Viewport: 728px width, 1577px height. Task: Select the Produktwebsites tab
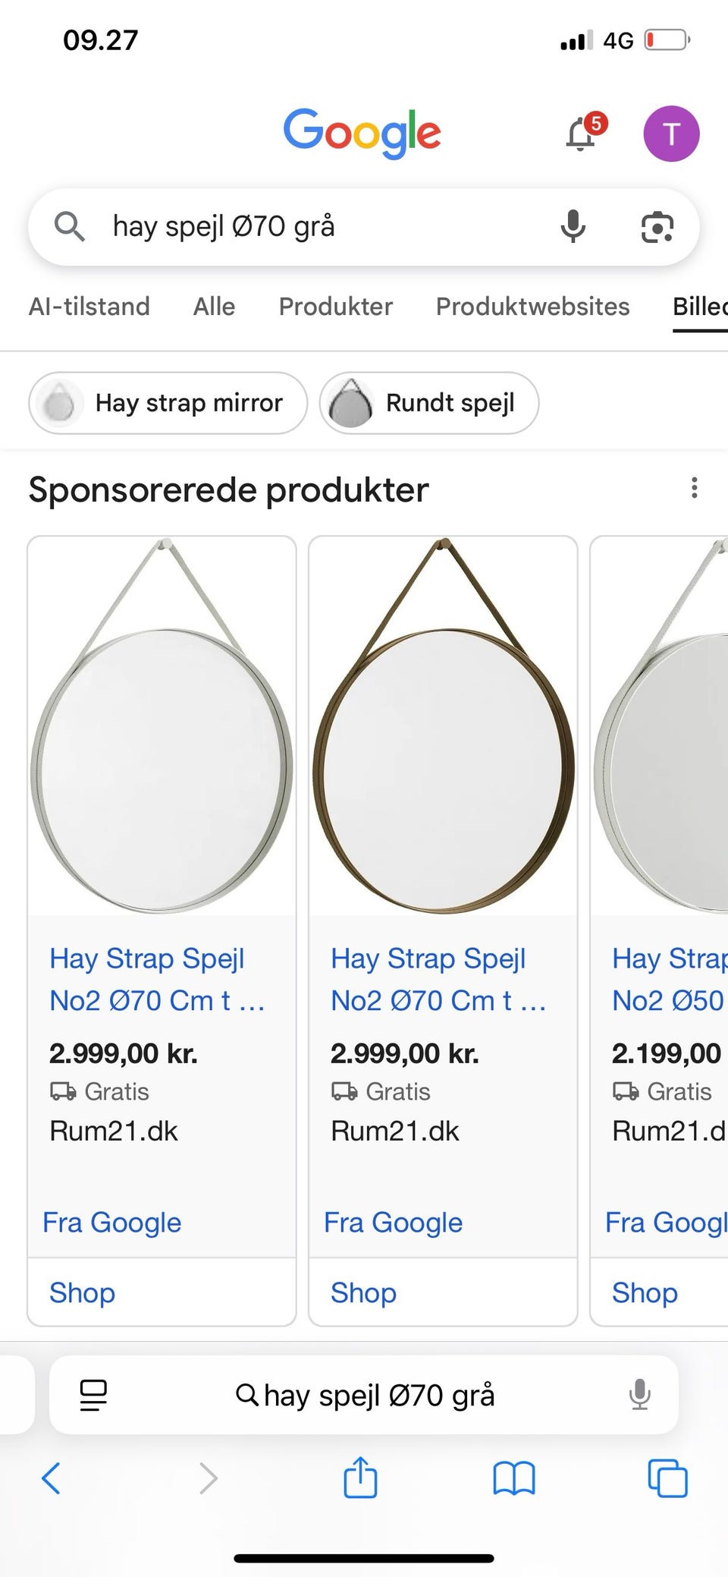(x=532, y=307)
